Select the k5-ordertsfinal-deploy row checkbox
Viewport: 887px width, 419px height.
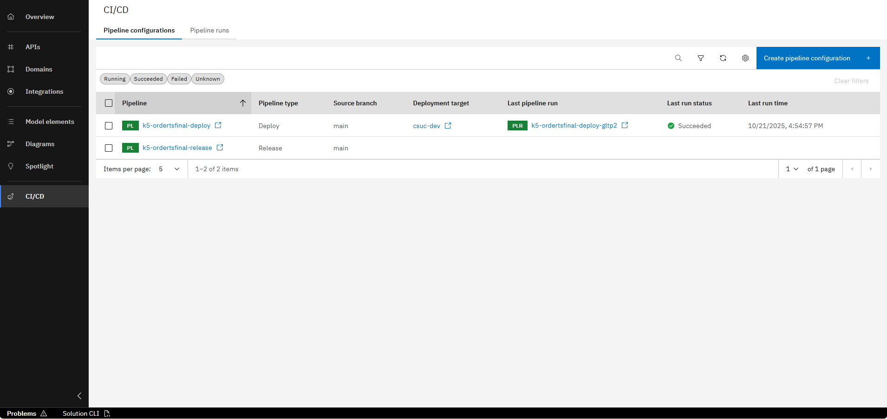pos(109,125)
